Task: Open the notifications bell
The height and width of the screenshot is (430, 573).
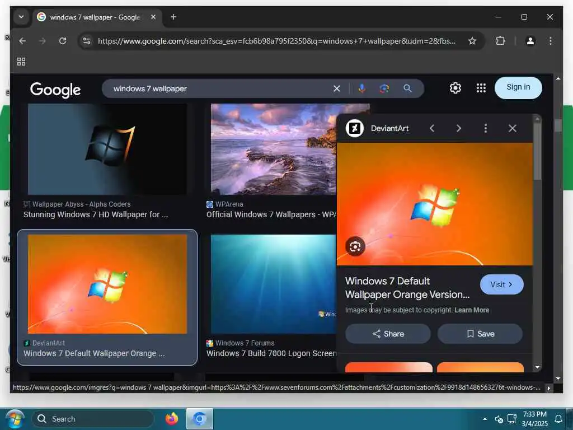Action: pos(558,419)
